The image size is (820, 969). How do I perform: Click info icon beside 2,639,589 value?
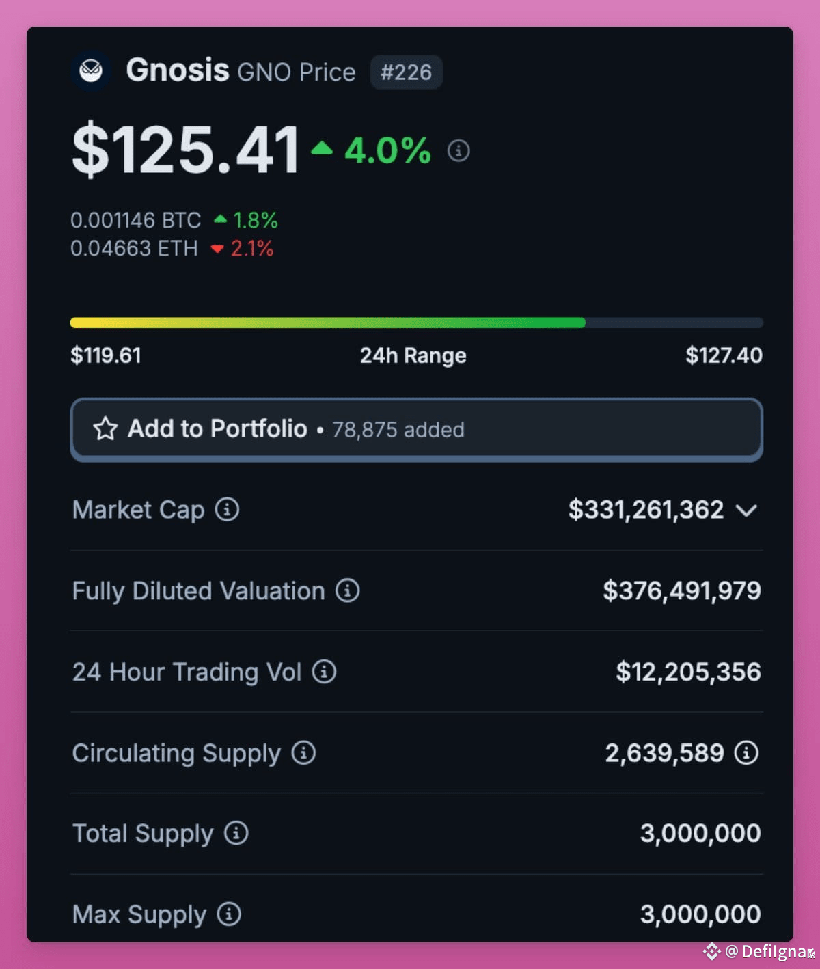(746, 752)
